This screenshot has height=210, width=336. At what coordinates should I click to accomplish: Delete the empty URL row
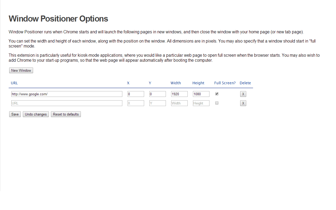point(243,103)
